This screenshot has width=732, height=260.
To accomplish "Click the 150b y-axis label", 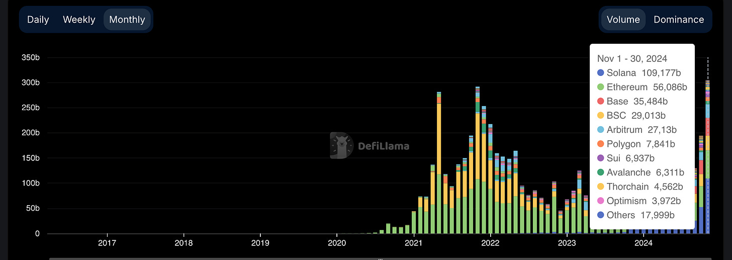I will tap(30, 158).
